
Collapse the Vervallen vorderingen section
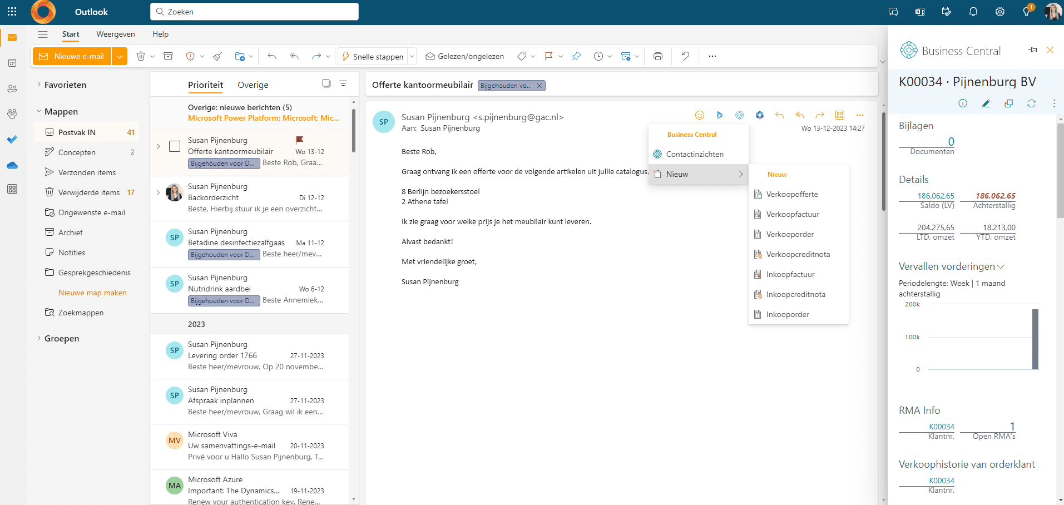pyautogui.click(x=1001, y=267)
